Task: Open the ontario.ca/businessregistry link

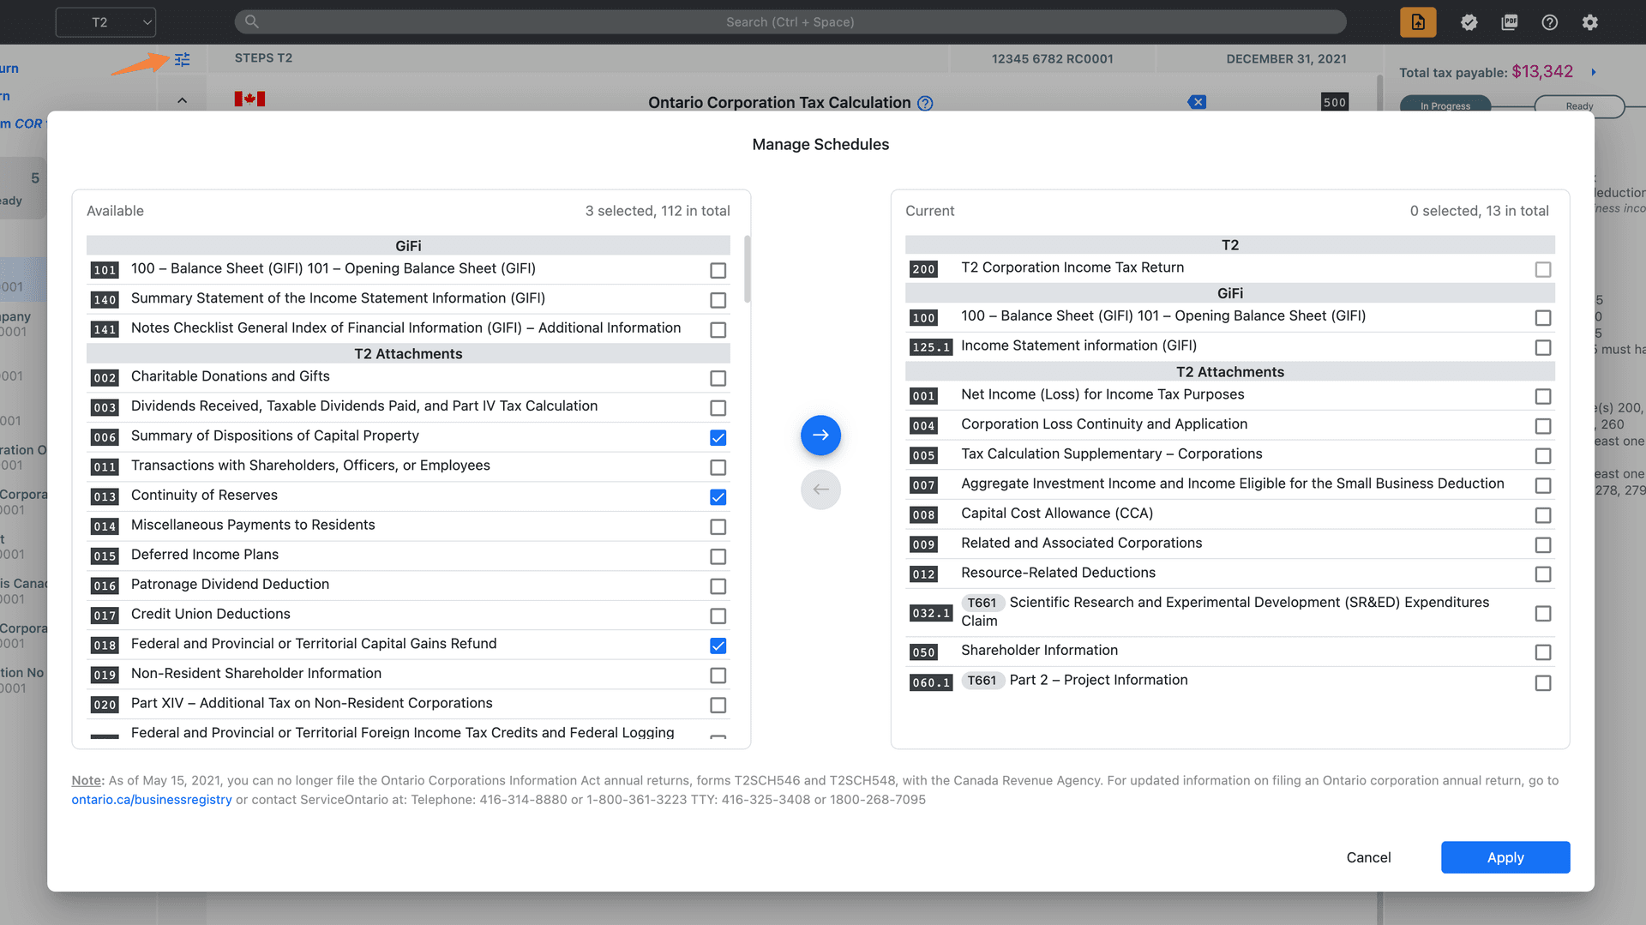Action: pos(152,799)
